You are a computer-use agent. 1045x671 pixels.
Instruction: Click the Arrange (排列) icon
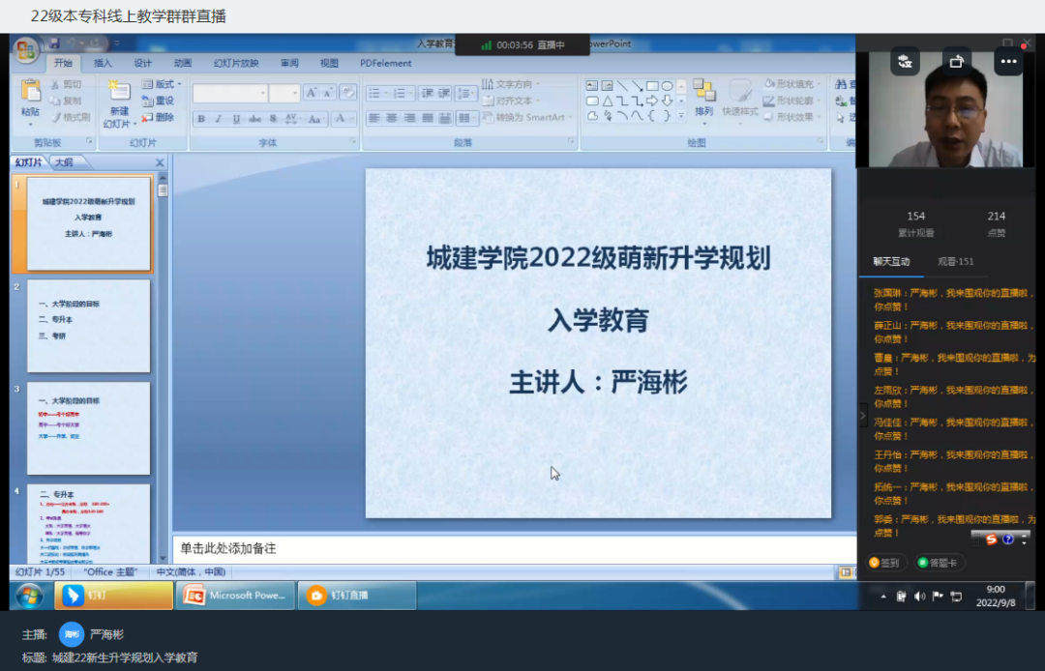coord(703,94)
